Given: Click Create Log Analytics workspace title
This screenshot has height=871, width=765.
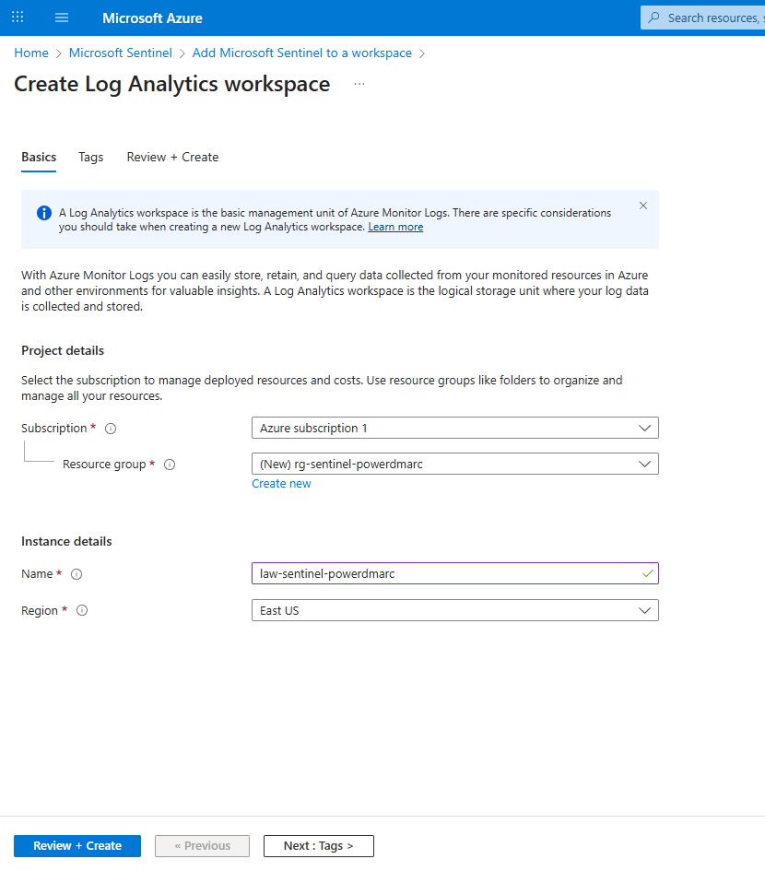Looking at the screenshot, I should [172, 85].
